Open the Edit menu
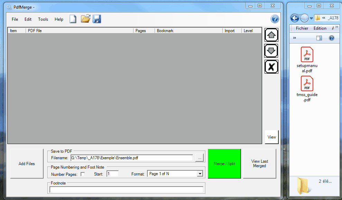342x200 pixels. point(28,19)
